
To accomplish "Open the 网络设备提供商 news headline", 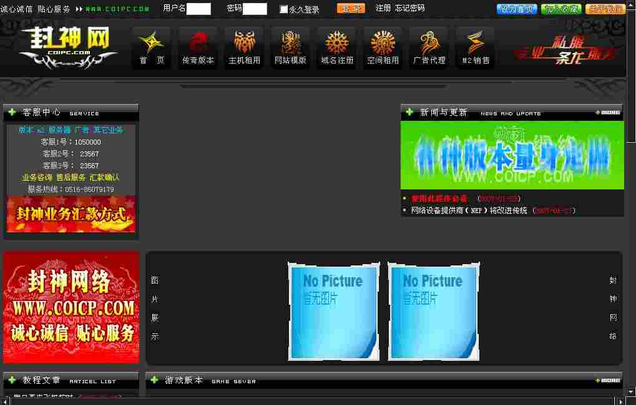I will [469, 211].
